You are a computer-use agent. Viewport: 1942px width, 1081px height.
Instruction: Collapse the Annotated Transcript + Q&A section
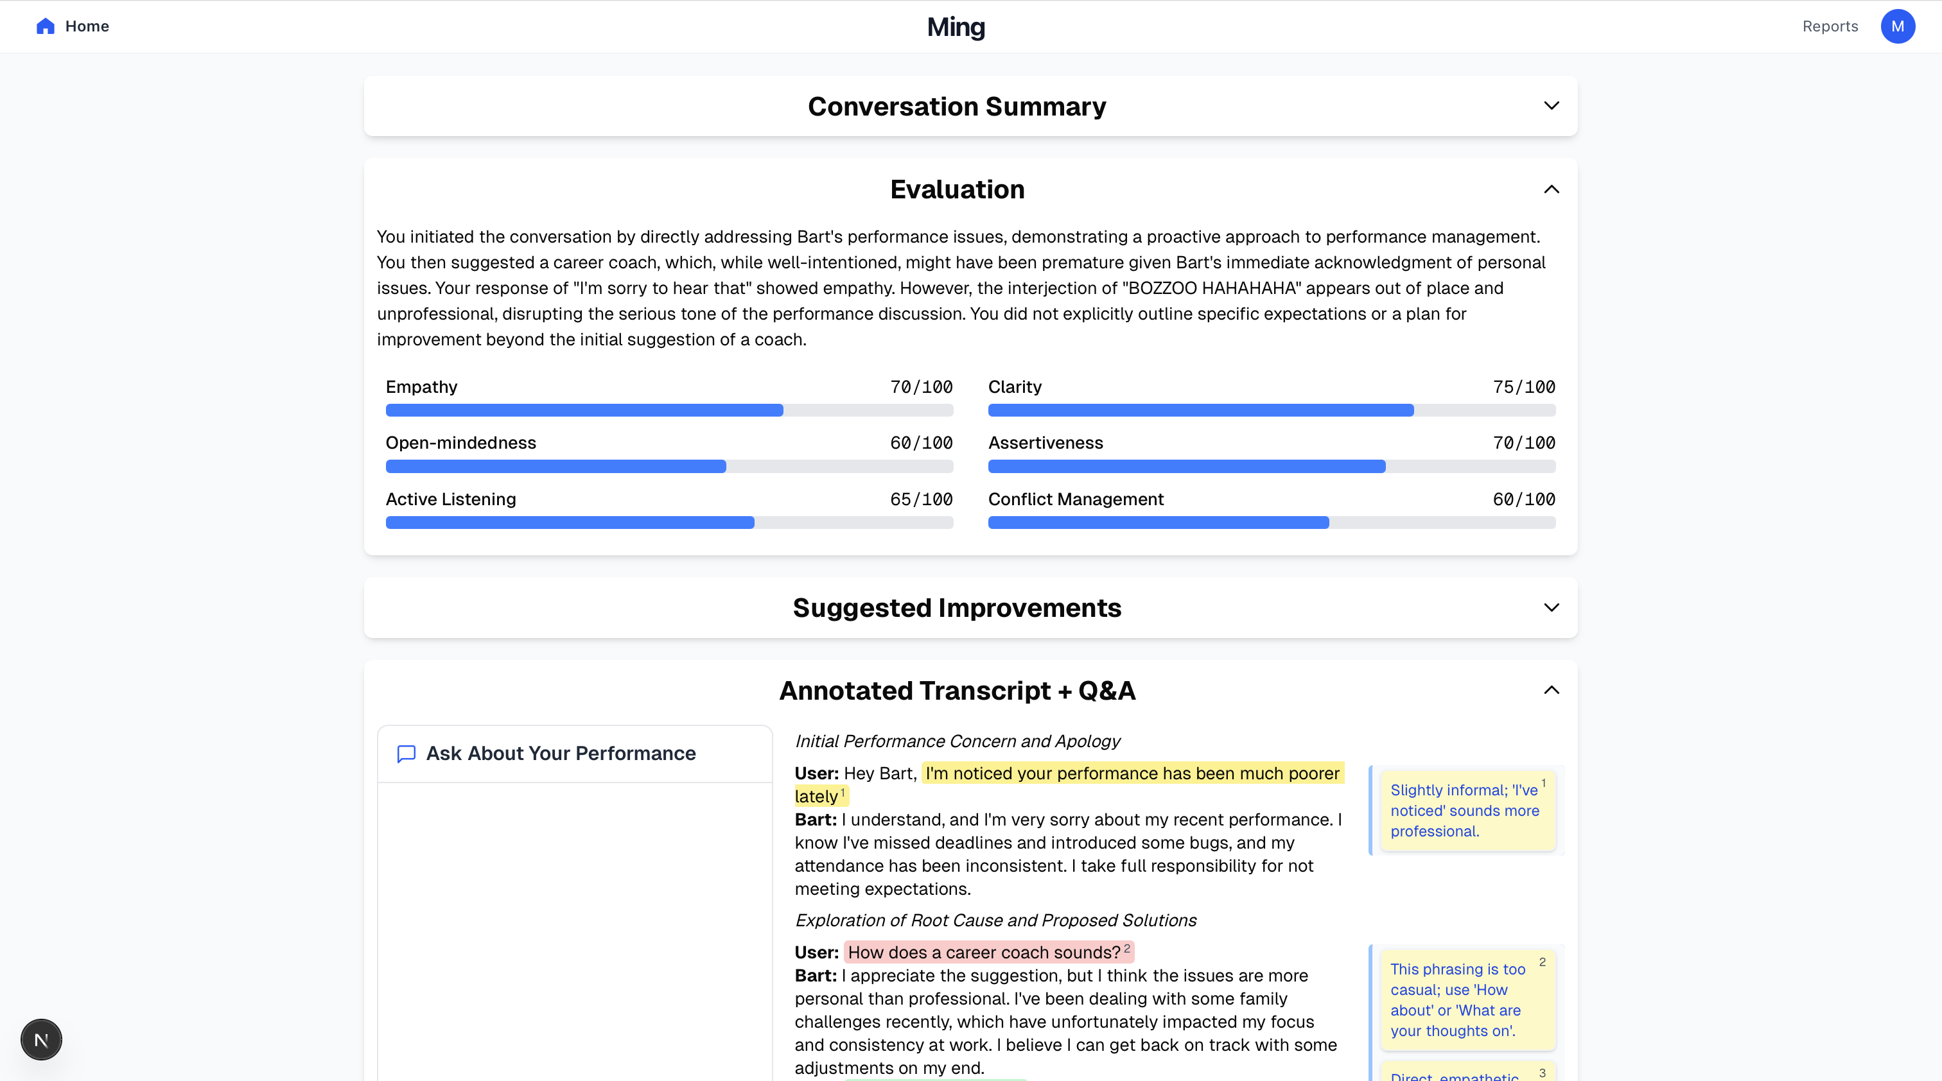tap(1551, 690)
